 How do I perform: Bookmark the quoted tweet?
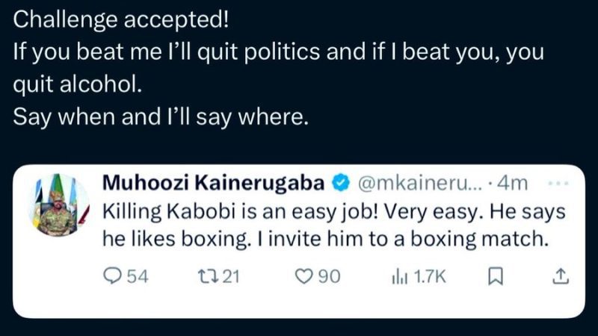click(494, 276)
